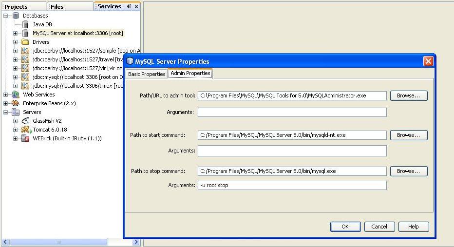This screenshot has height=247, width=454.
Task: Expand the derby travel connection node
Action: tap(16, 59)
